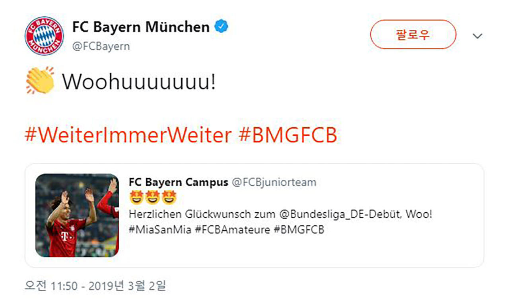
Task: Click the Woohuuuuuuu! tweet text
Action: pyautogui.click(x=139, y=81)
